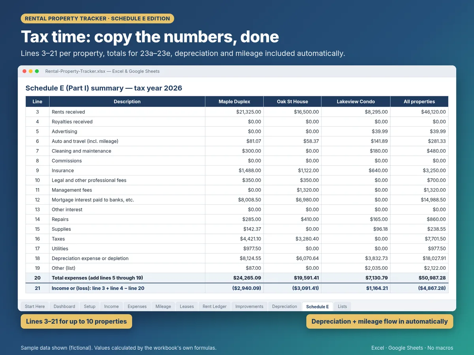Click the Oak St House column header
Screen dimensions: 474x355
click(x=292, y=101)
